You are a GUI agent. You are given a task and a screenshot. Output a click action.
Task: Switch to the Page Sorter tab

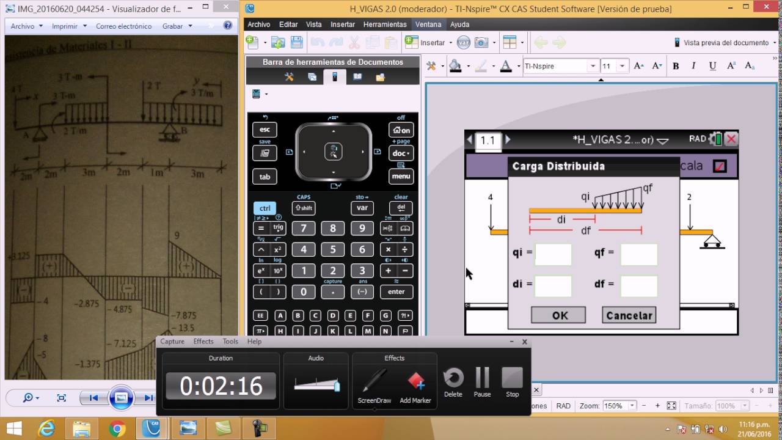point(312,77)
